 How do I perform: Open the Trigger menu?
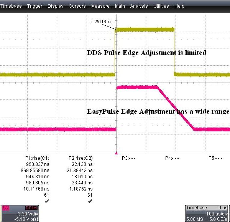click(x=34, y=6)
